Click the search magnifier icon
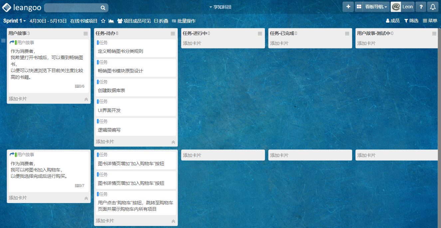Screen dimensions: 441x228 pyautogui.click(x=103, y=8)
